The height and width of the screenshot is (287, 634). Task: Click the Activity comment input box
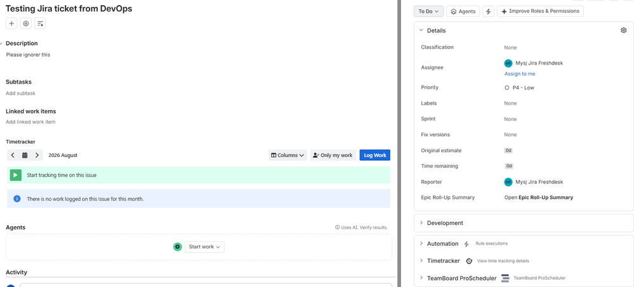coord(206,285)
